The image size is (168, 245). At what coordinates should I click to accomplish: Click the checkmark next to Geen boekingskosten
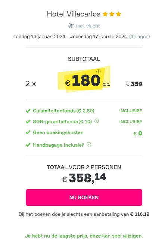click(28, 132)
